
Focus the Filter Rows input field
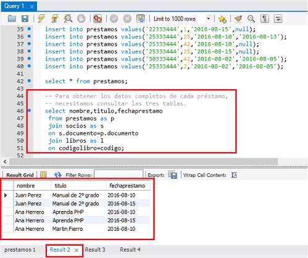click(x=119, y=174)
